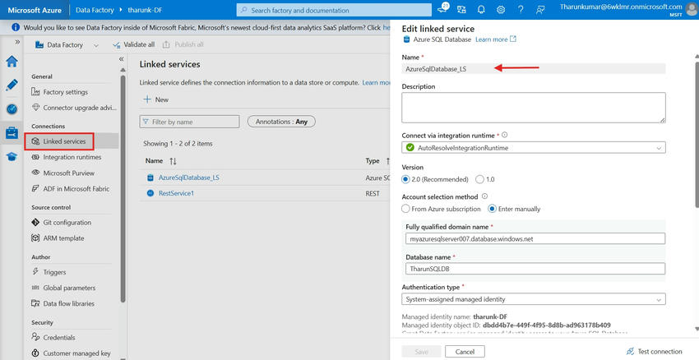Open the Data Factory mode dropdown
The height and width of the screenshot is (360, 699).
[x=67, y=45]
